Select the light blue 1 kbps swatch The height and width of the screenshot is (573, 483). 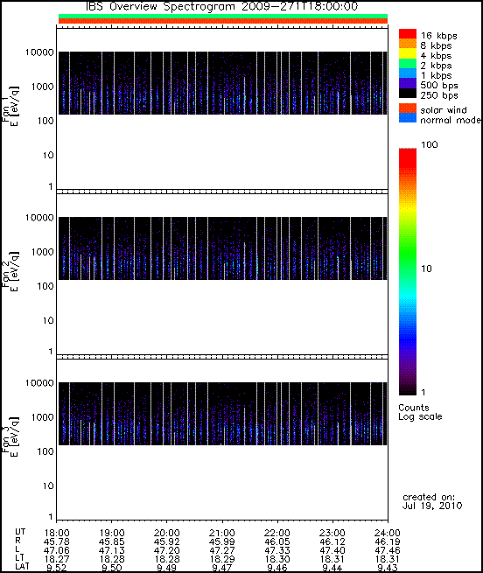[x=408, y=73]
